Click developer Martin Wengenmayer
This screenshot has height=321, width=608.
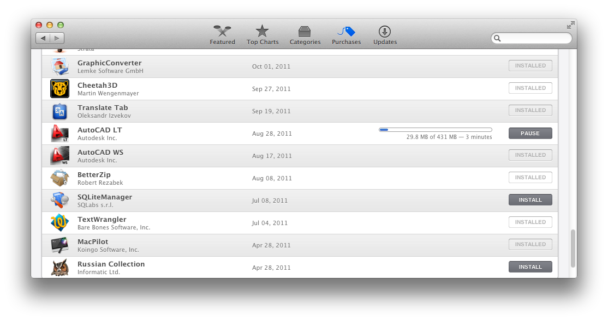108,93
